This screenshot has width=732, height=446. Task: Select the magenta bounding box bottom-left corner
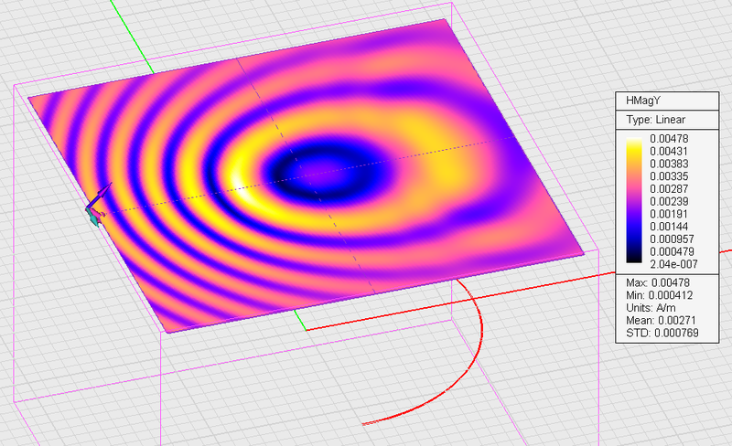coord(15,402)
